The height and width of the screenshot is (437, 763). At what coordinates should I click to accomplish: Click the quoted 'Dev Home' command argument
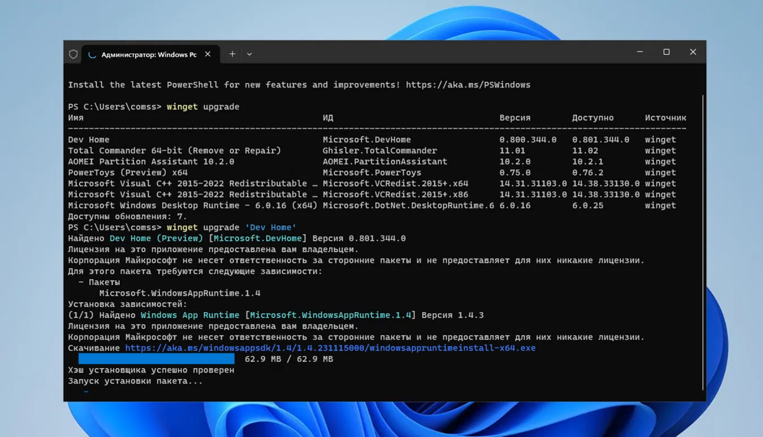[270, 227]
